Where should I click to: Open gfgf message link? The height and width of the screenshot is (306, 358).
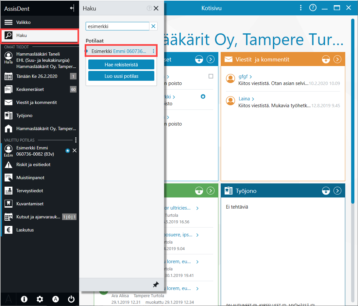[x=245, y=76]
